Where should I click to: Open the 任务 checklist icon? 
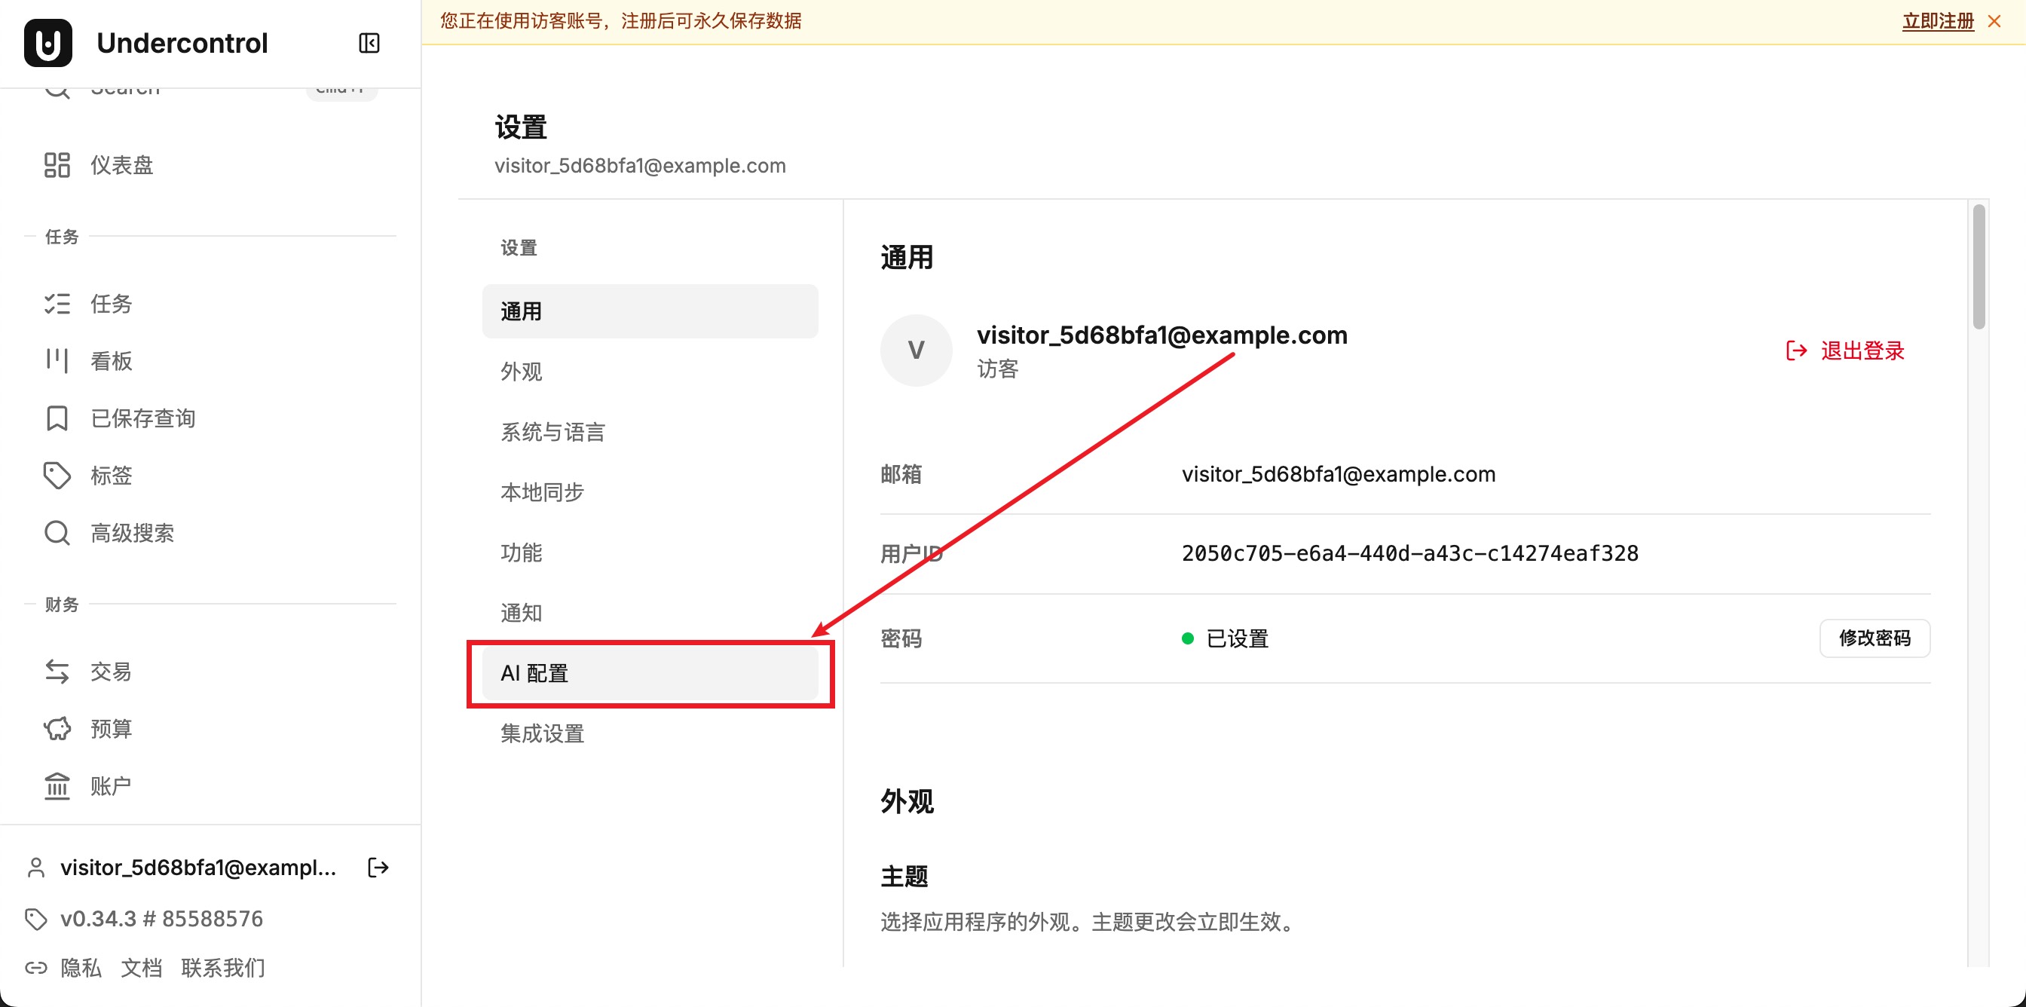[57, 304]
